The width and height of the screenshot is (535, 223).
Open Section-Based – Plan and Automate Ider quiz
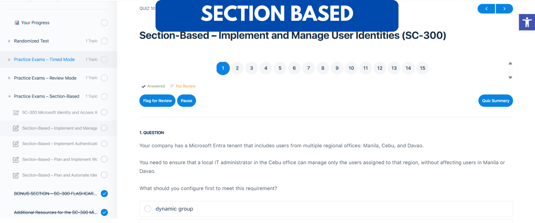point(60,175)
